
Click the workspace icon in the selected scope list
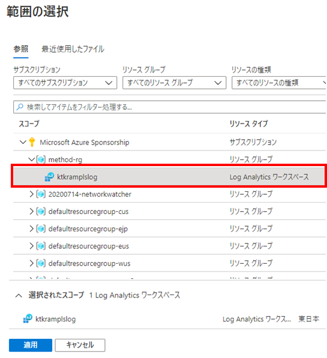point(28,318)
